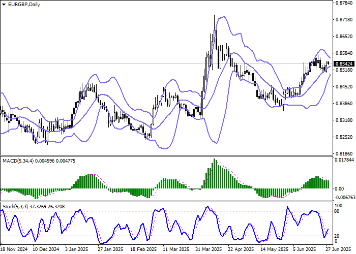Select the 18 Nov 2024 date label
This screenshot has width=356, height=254.
click(14, 249)
